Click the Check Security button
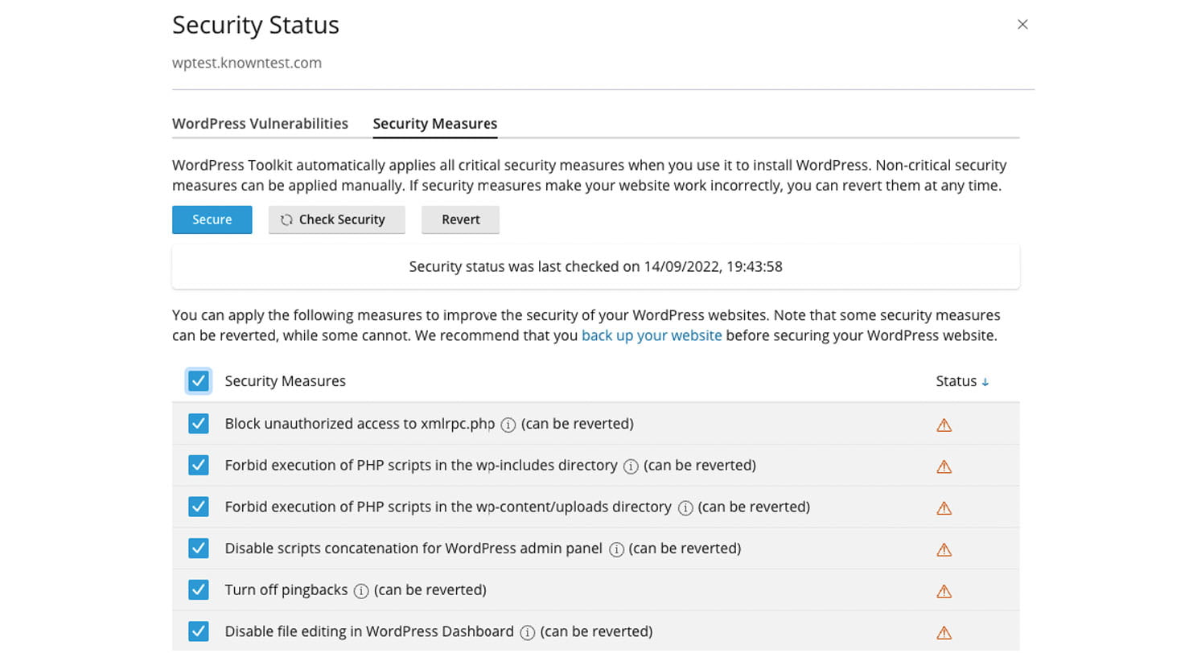 [336, 220]
